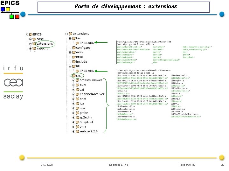This screenshot has width=229, height=171.
Task: Click the caj folder icon
Action: click(77, 90)
